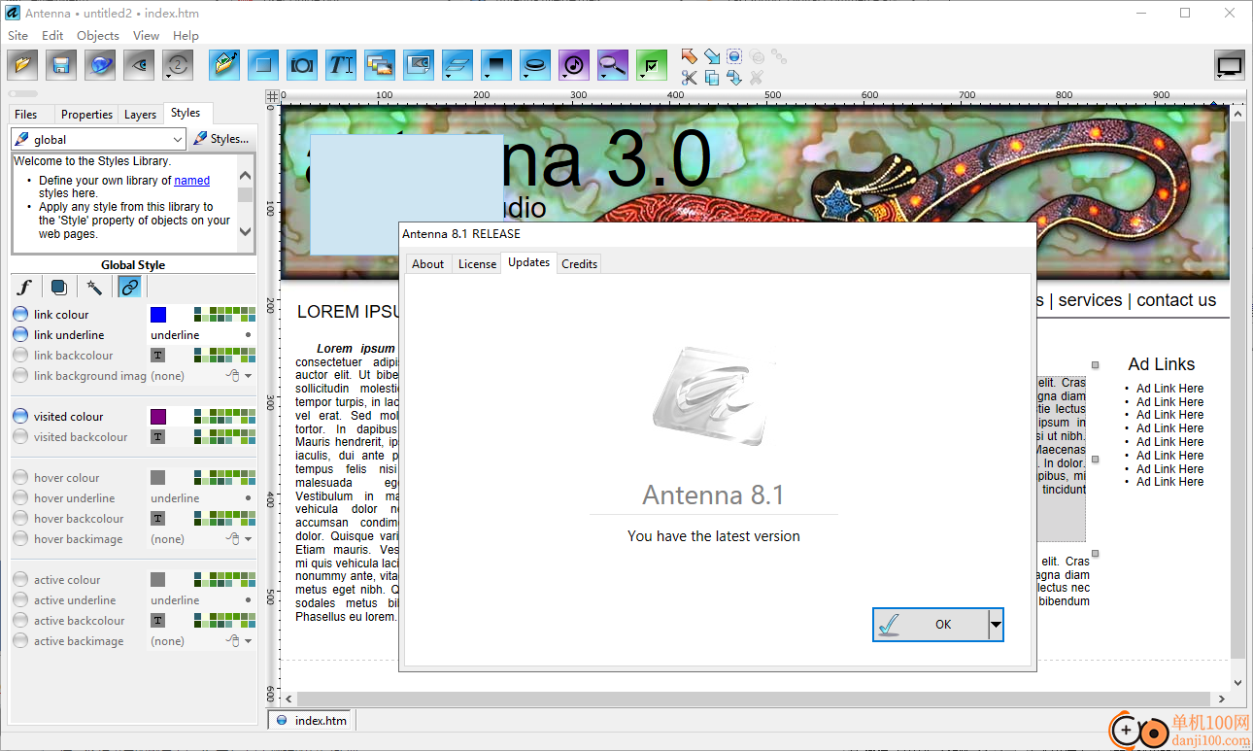This screenshot has height=751, width=1253.
Task: Pick the blue link colour swatch
Action: coord(157,314)
